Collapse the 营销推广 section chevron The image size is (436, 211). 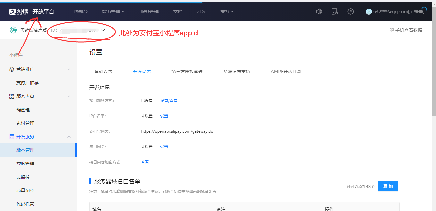69,69
